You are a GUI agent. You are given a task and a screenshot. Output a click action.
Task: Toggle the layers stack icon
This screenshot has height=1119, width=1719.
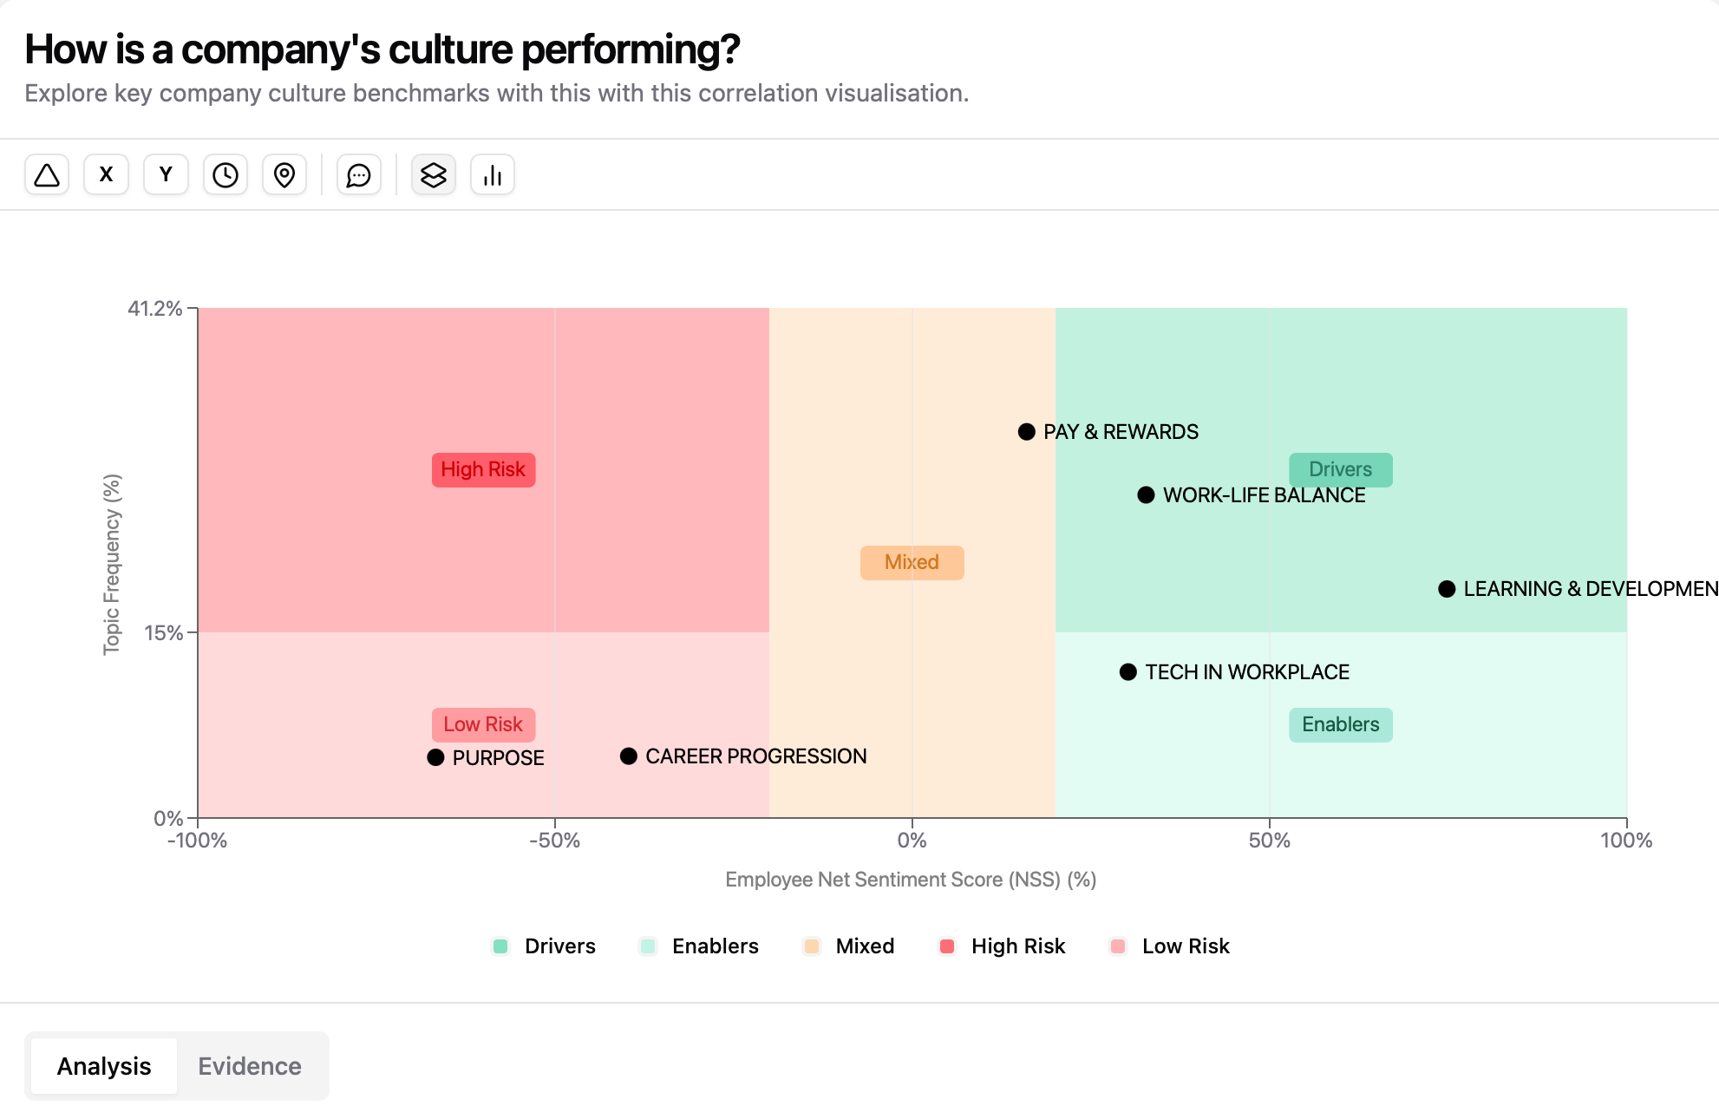434,175
